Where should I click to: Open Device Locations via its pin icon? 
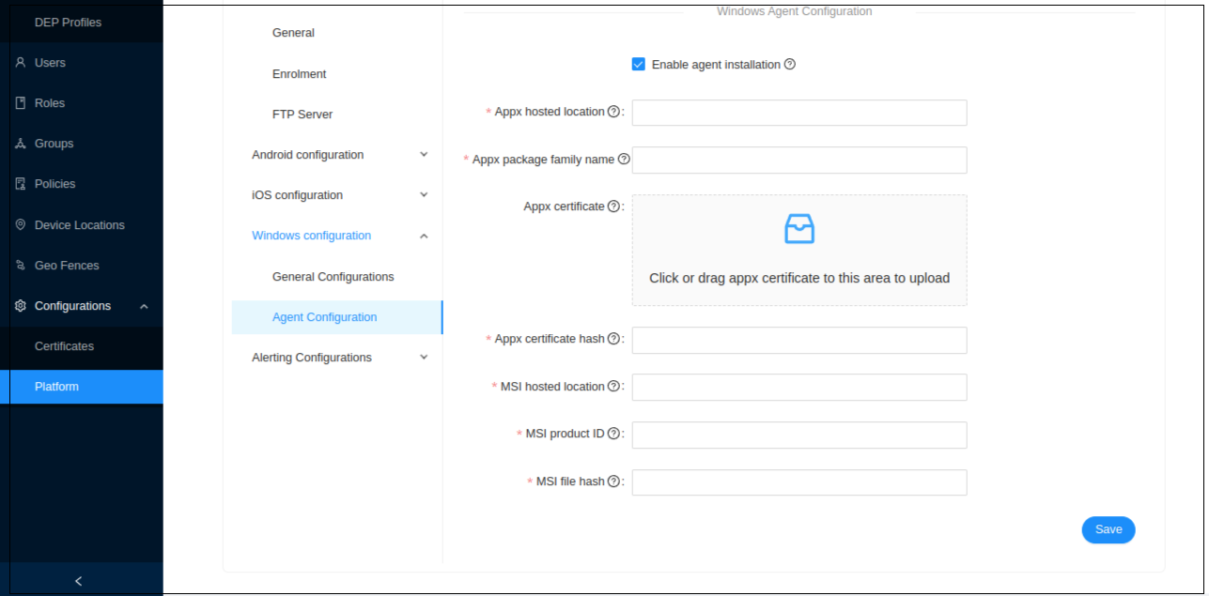click(19, 224)
